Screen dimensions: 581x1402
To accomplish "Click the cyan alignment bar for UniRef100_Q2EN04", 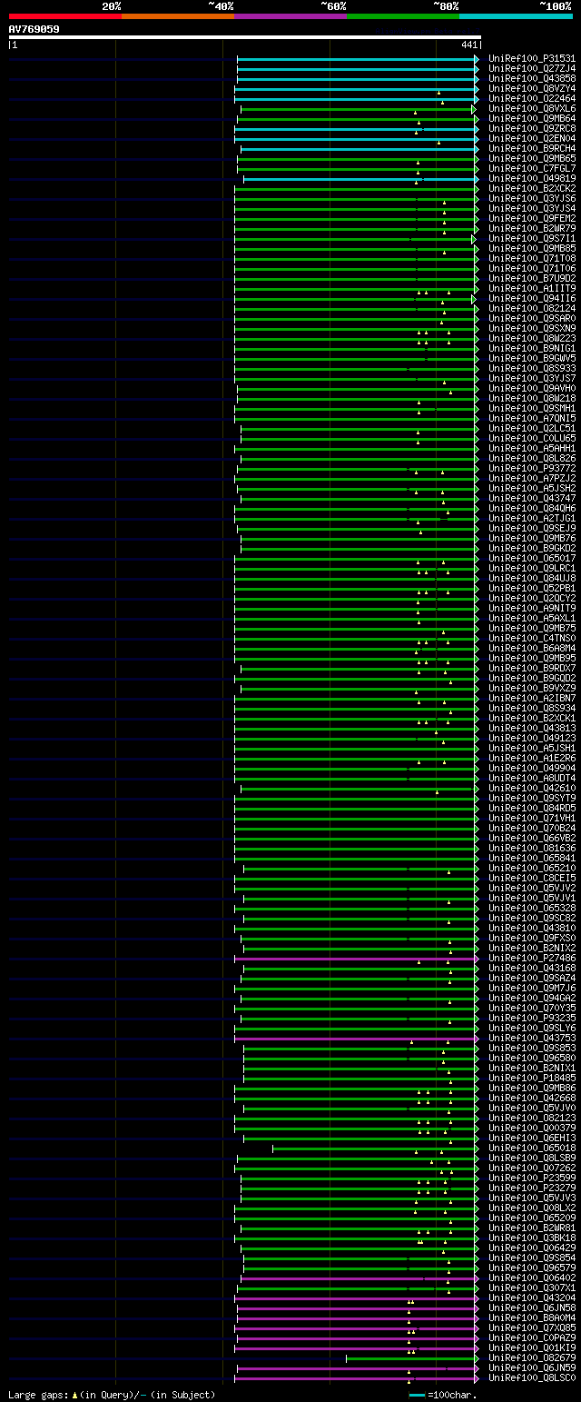I will click(x=356, y=139).
